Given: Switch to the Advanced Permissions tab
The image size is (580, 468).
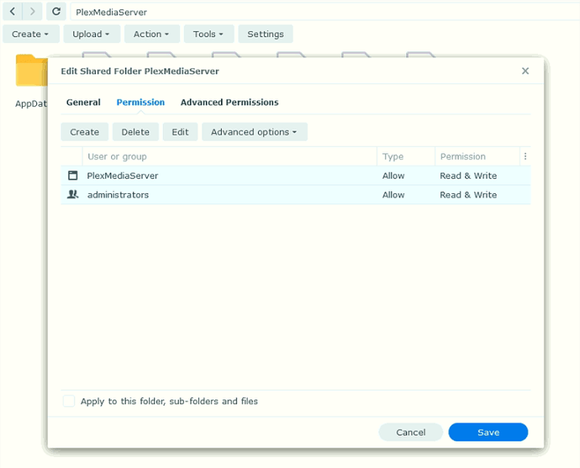Looking at the screenshot, I should click(229, 103).
